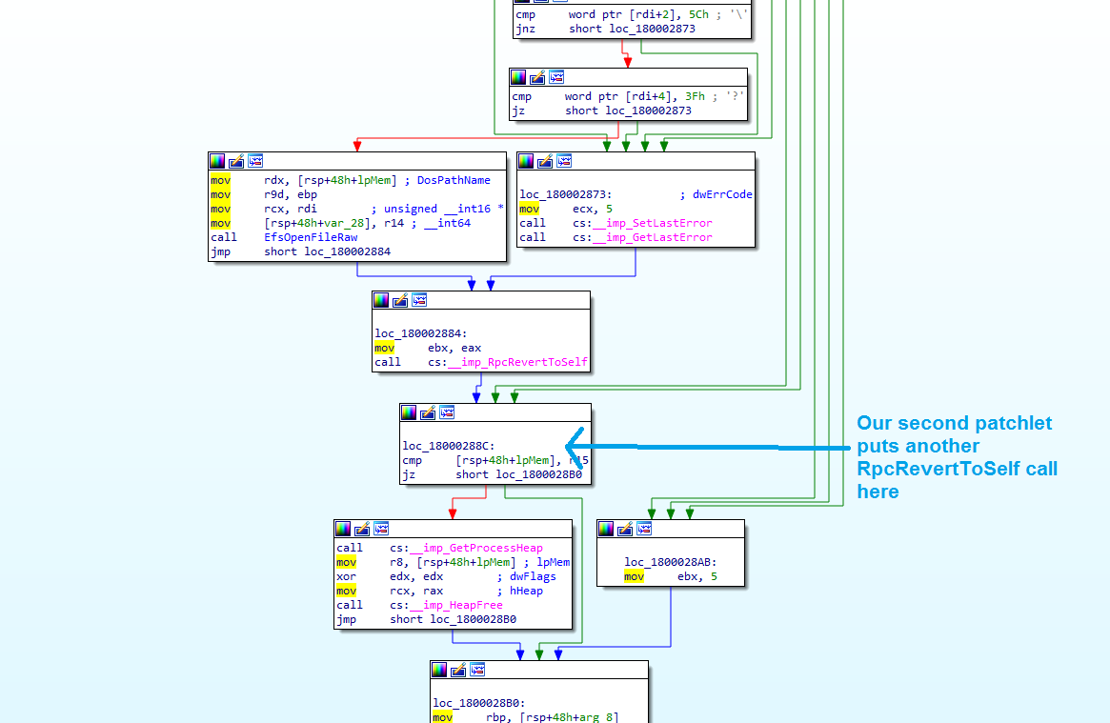Click 'jz short loc_180002873' line
The image size is (1110, 723).
point(602,110)
